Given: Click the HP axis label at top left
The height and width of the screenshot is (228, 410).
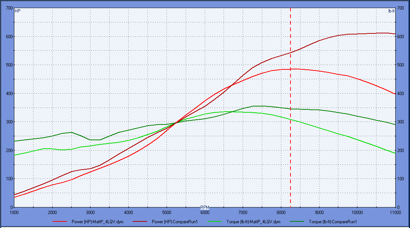Looking at the screenshot, I should click(17, 11).
